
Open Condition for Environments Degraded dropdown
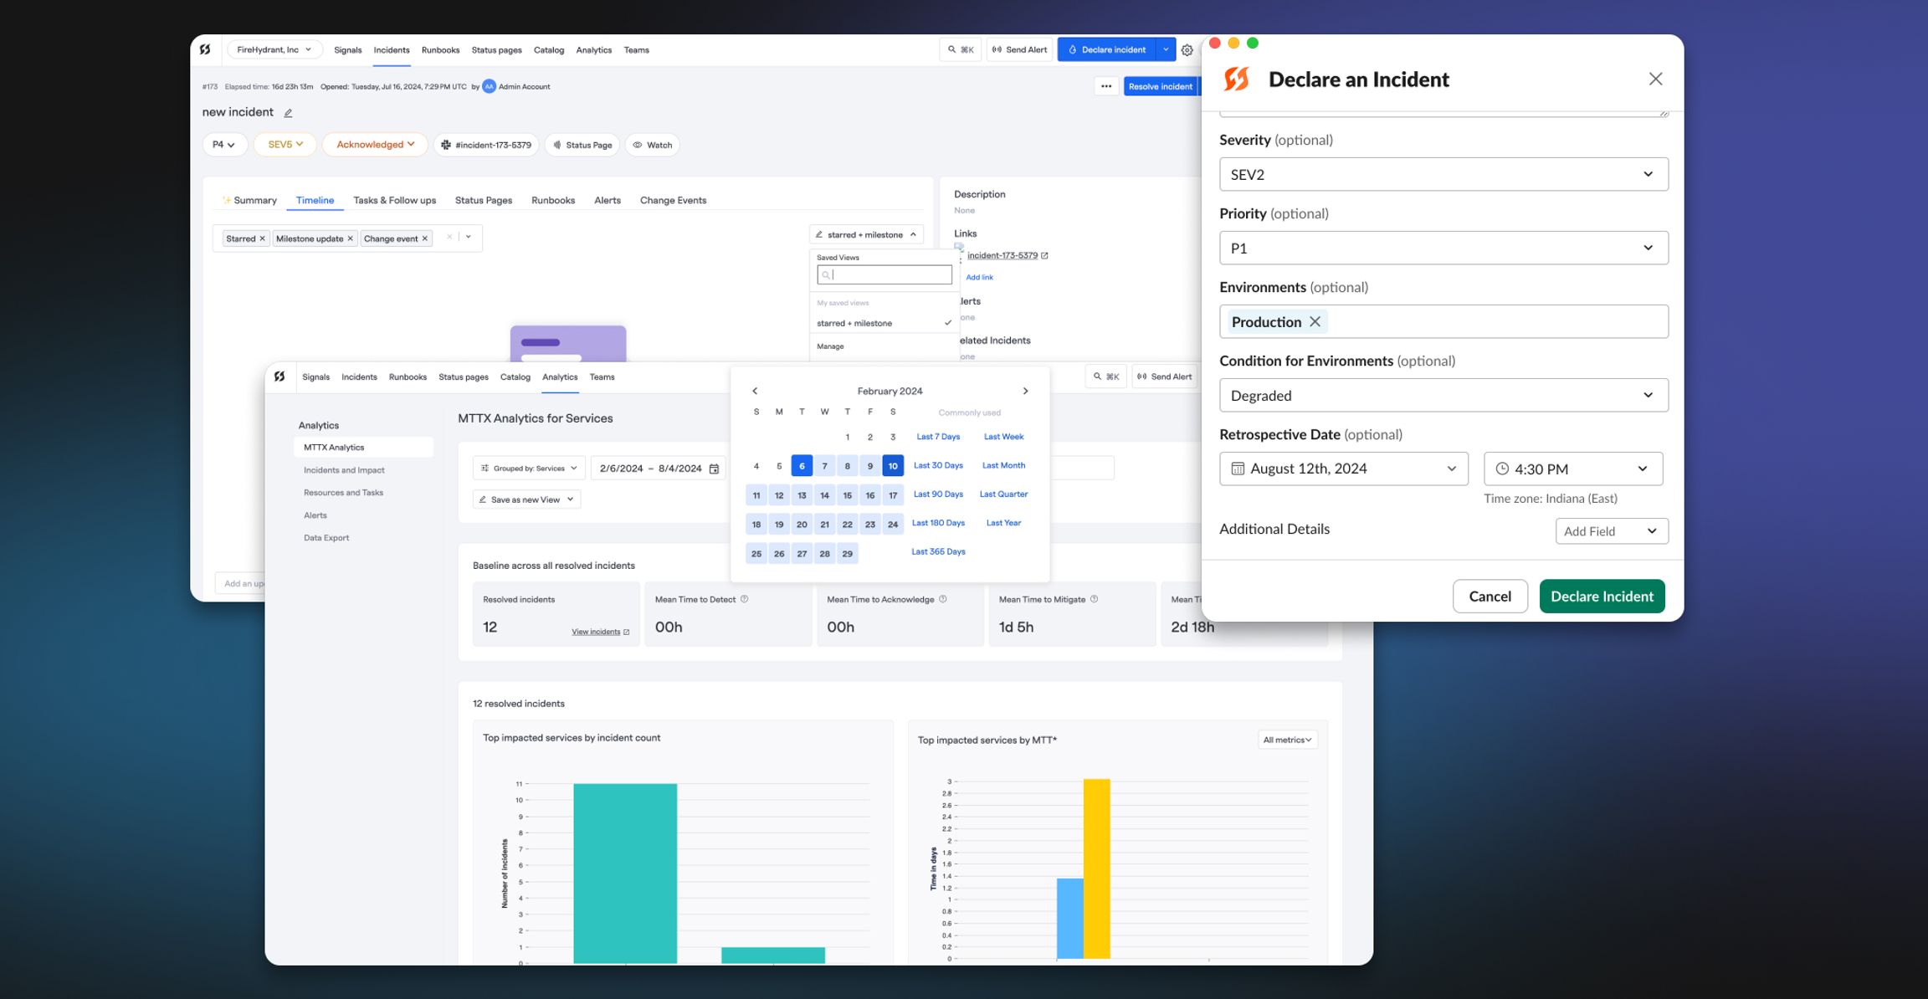pyautogui.click(x=1443, y=395)
